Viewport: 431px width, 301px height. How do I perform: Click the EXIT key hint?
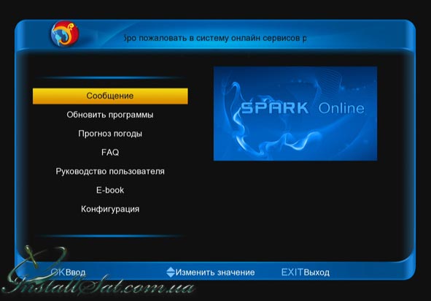292,272
